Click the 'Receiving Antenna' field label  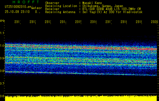[60, 12]
